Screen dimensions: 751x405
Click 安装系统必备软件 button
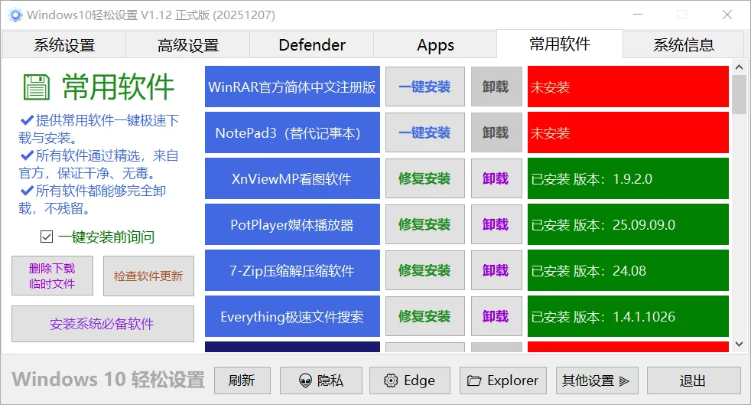coord(102,324)
